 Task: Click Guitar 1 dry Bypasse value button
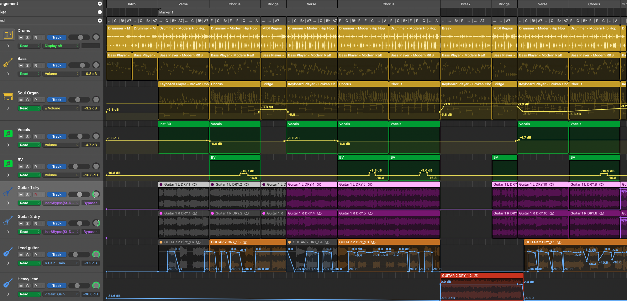(90, 203)
